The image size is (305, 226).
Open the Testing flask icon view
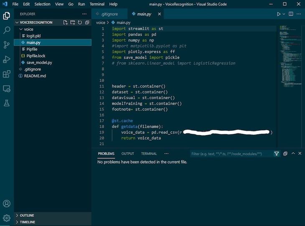click(x=7, y=103)
